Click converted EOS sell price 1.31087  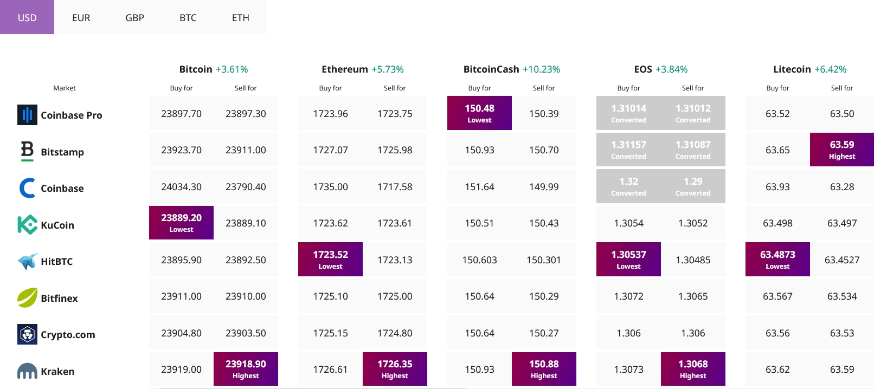click(x=693, y=150)
